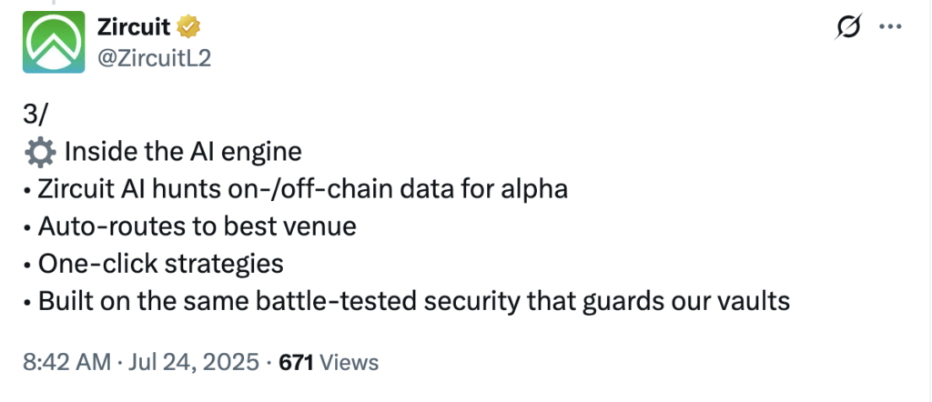Click the Jul 24, 2025 date
This screenshot has height=402, width=932.
pos(196,362)
